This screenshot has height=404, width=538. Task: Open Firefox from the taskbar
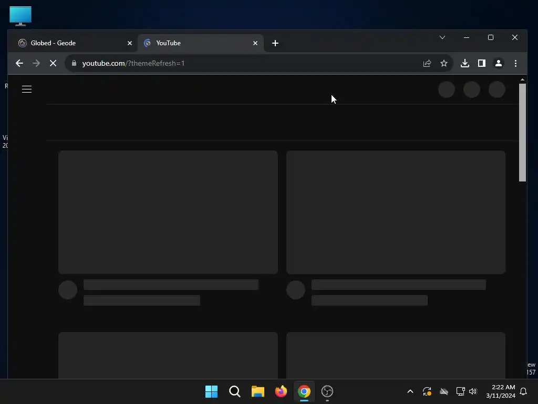[x=281, y=391]
